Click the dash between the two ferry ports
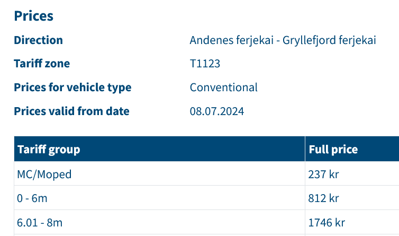The height and width of the screenshot is (236, 399). 279,41
